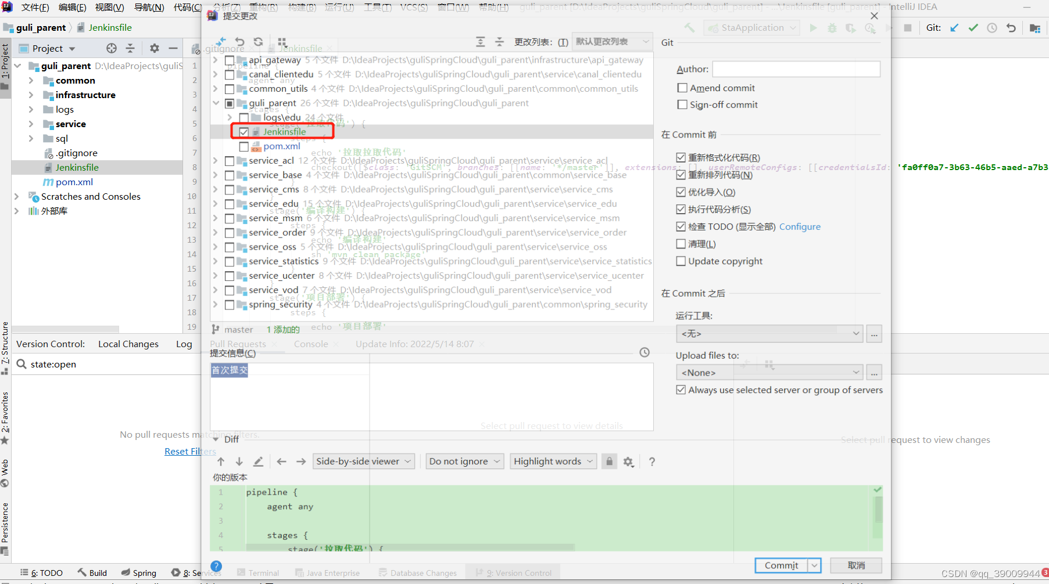This screenshot has height=584, width=1049.
Task: Click the Diff help question mark
Action: (x=652, y=462)
